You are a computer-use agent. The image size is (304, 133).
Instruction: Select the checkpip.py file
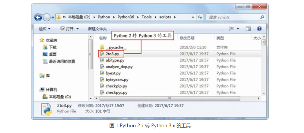[116, 86]
